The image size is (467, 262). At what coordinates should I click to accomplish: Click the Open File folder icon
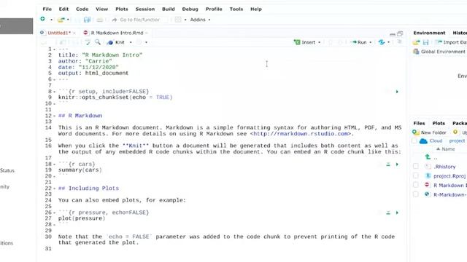61,20
